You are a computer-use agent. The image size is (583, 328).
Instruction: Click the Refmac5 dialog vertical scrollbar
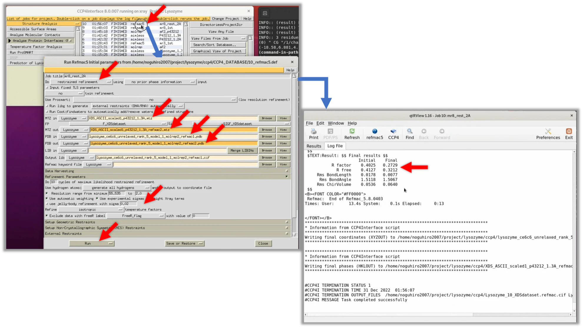tap(294, 155)
